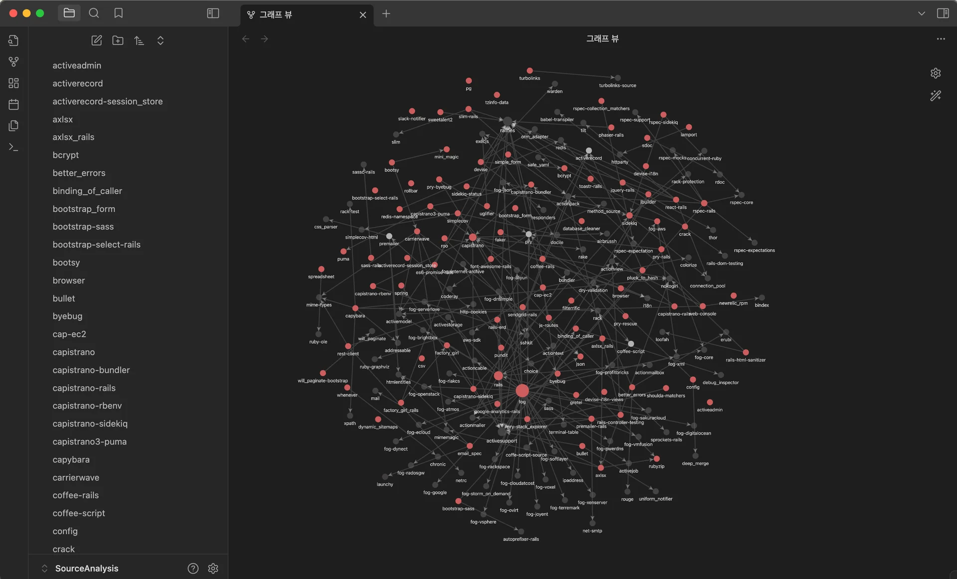957x579 pixels.
Task: Open a new tab with plus
Action: click(x=386, y=13)
